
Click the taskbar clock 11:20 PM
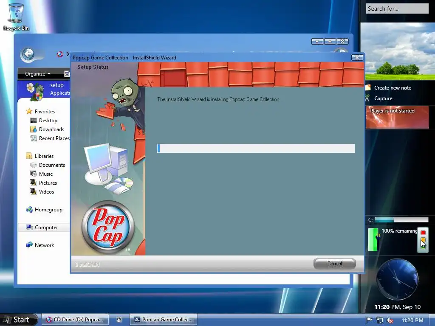click(412, 320)
